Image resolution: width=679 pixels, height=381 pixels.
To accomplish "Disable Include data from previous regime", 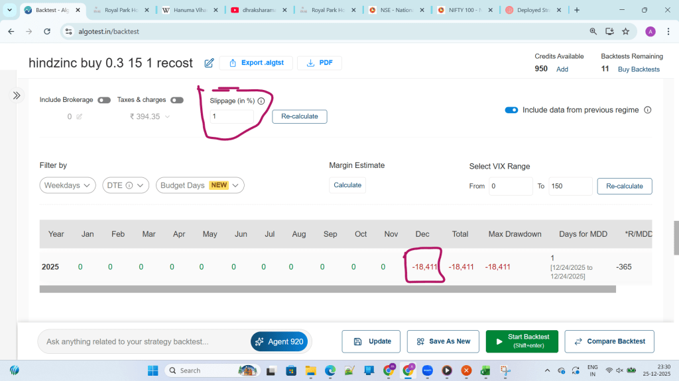I will [x=511, y=110].
